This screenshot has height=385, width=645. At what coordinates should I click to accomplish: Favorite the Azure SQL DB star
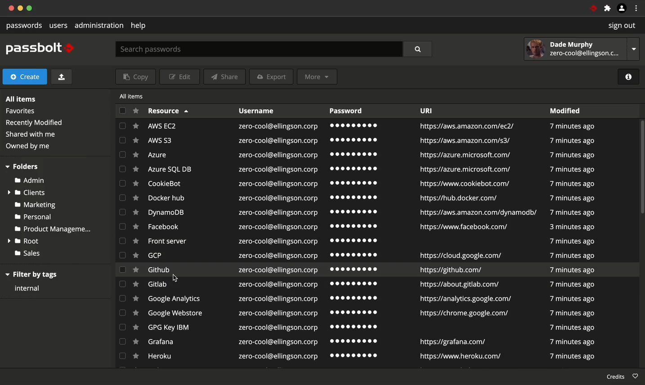(136, 169)
